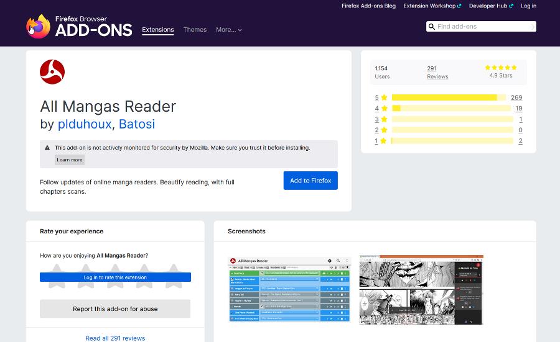Image resolution: width=560 pixels, height=342 pixels.
Task: Switch to the Themes tab
Action: pos(195,30)
